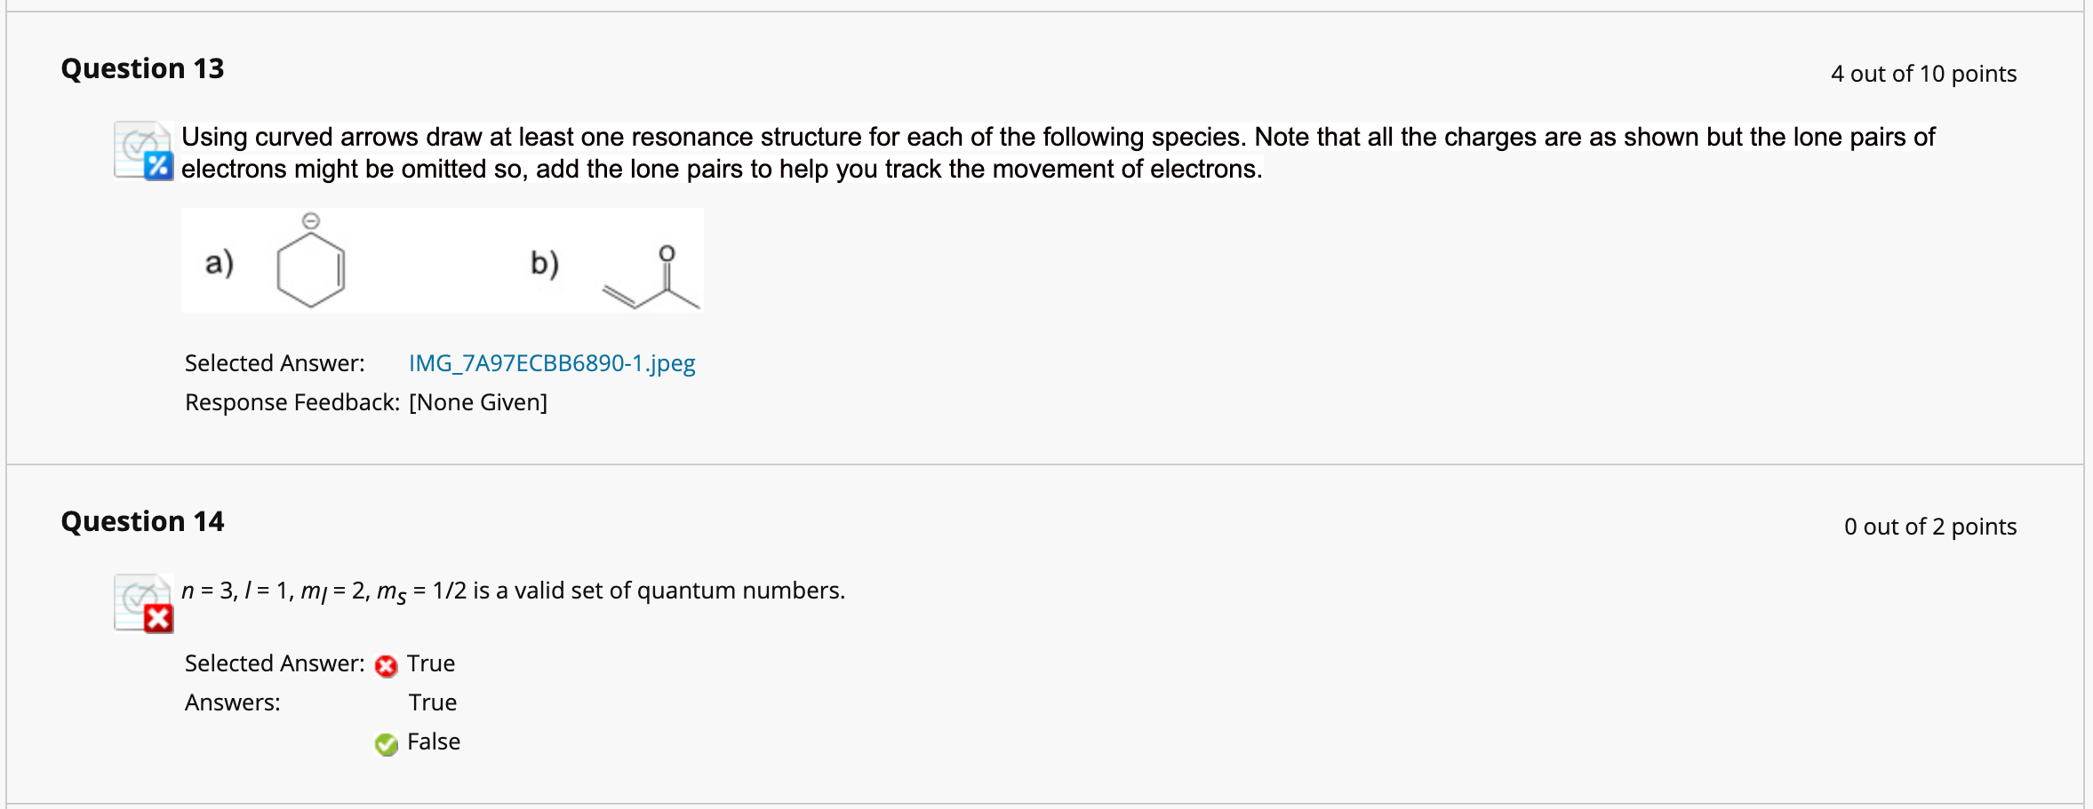Click the green checkmark beside the answer False

tap(385, 742)
